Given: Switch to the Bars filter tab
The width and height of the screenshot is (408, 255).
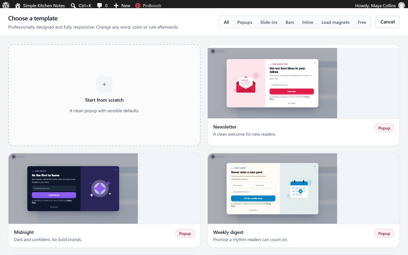Looking at the screenshot, I should pos(290,22).
